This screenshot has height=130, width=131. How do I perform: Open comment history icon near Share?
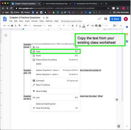106,19
